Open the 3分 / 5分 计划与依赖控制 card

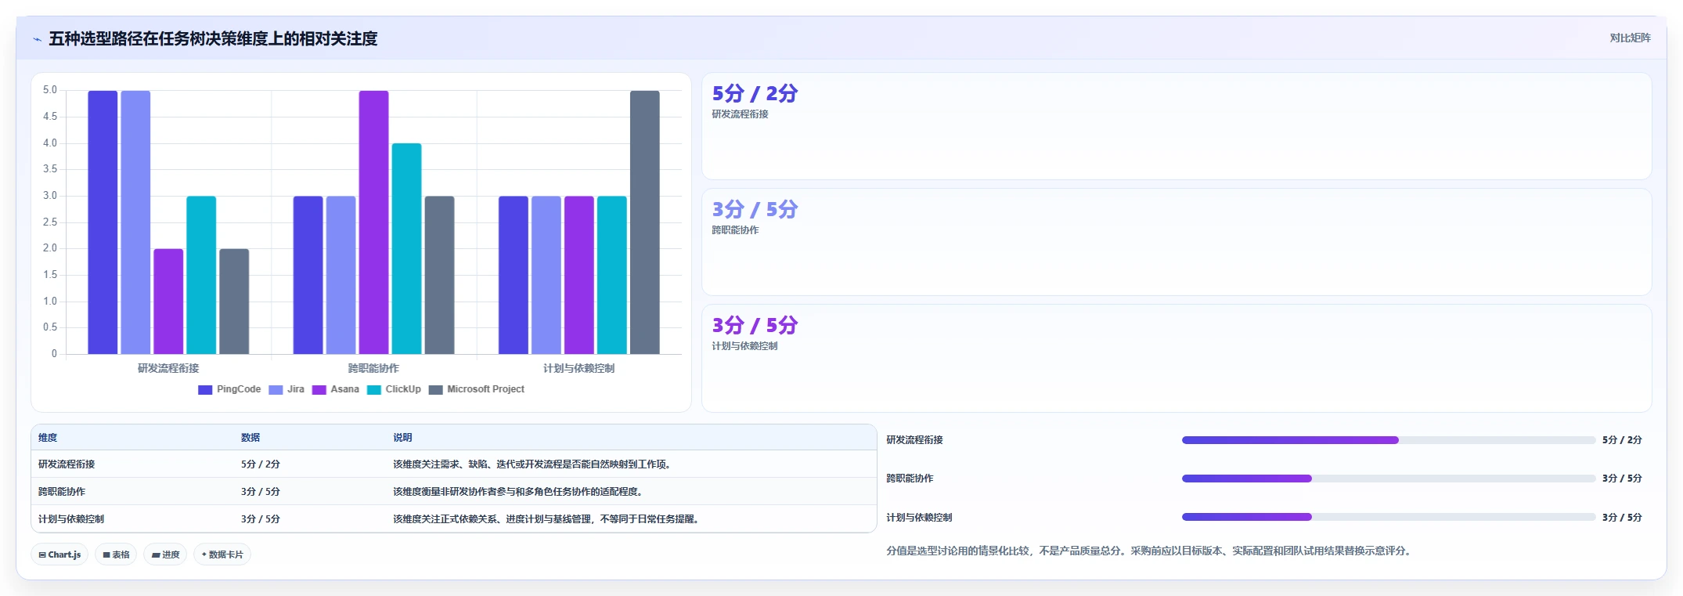tap(1177, 358)
